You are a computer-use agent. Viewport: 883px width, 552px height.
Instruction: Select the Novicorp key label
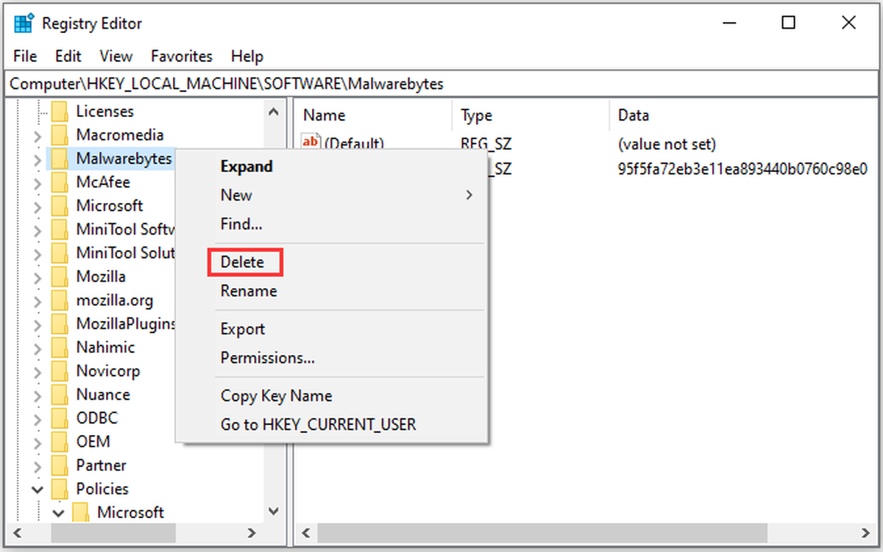(x=108, y=371)
